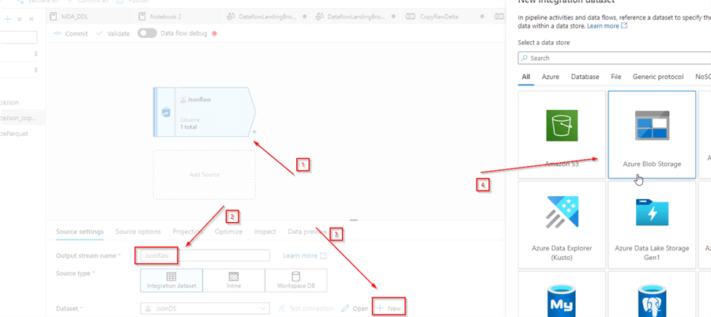
Task: Open the Inspect tab
Action: coord(265,232)
